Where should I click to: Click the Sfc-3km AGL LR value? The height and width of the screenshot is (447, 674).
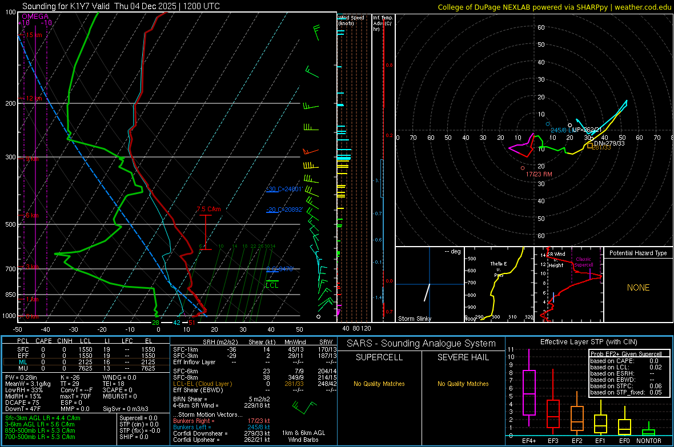coord(43,418)
